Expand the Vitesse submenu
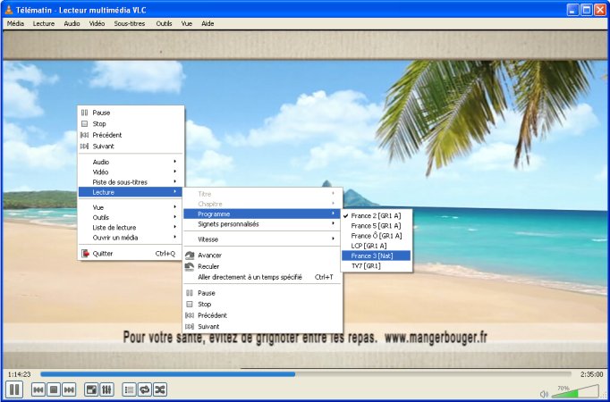The height and width of the screenshot is (402, 610). pos(263,239)
